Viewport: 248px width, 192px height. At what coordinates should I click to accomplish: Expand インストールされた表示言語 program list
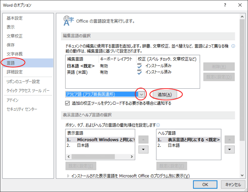[x=68, y=176]
